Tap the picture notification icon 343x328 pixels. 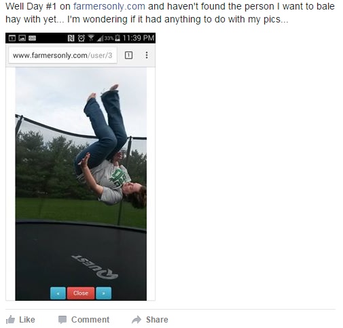point(22,38)
